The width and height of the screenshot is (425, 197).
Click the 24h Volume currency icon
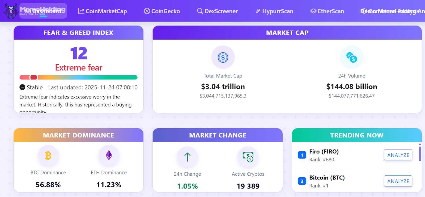351,57
